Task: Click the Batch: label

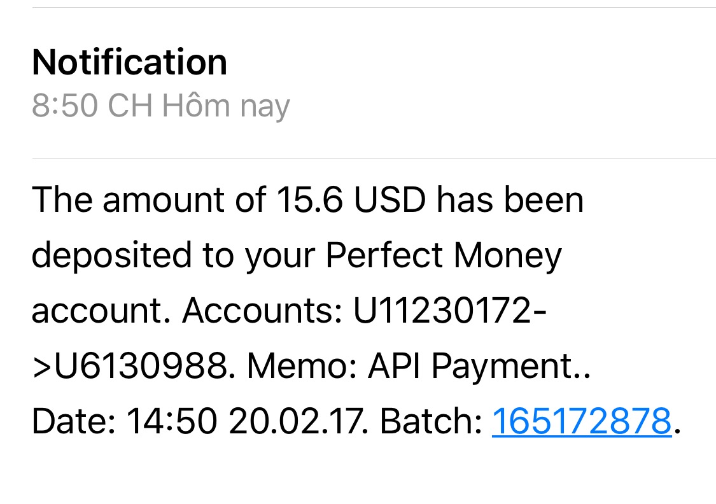Action: (430, 421)
